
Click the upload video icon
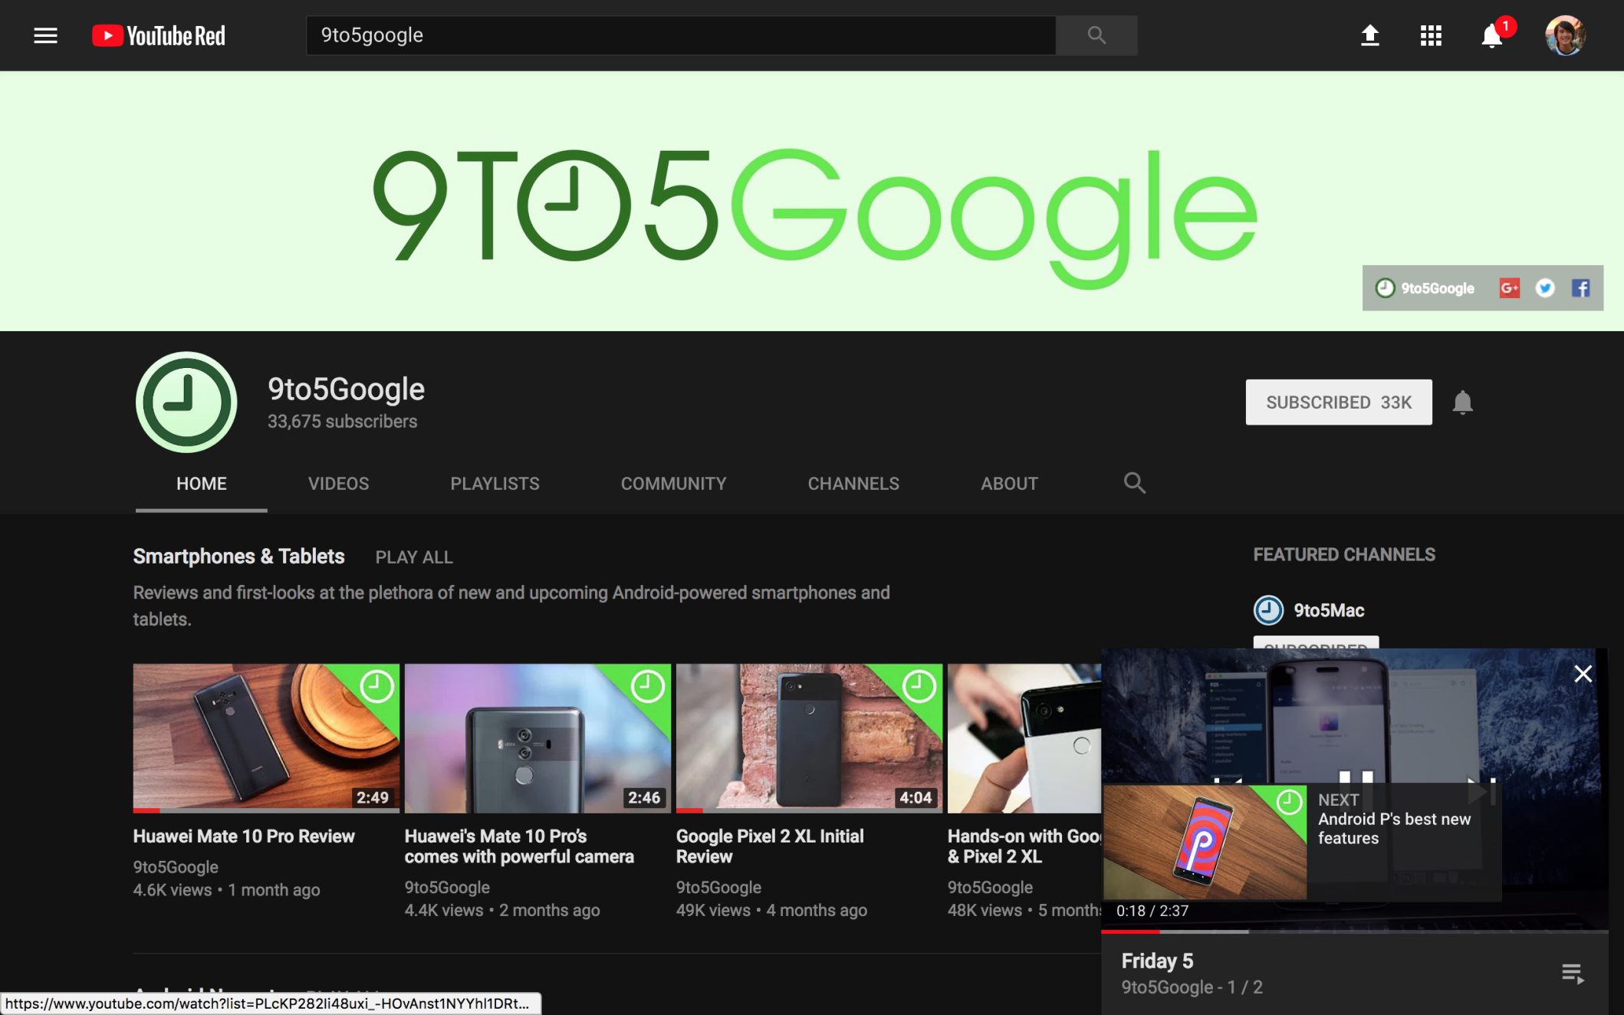pyautogui.click(x=1369, y=35)
